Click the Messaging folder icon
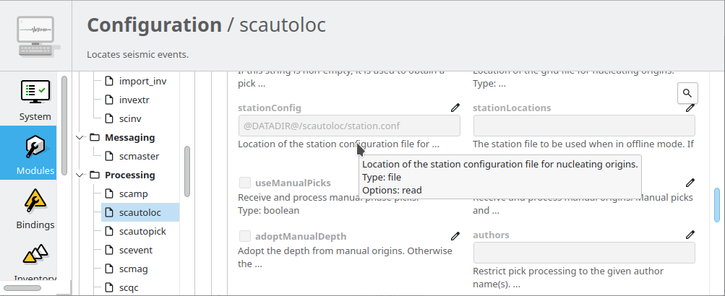Image resolution: width=725 pixels, height=296 pixels. tap(95, 137)
